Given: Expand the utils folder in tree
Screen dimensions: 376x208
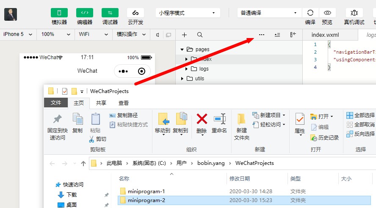Looking at the screenshot, I should (182, 78).
